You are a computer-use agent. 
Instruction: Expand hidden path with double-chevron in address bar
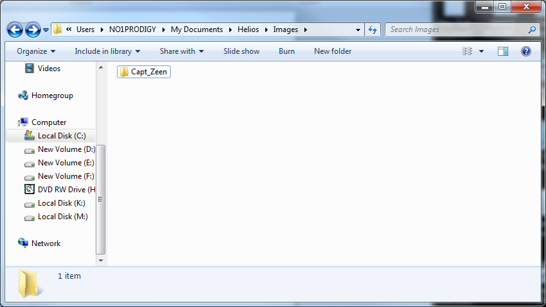69,29
